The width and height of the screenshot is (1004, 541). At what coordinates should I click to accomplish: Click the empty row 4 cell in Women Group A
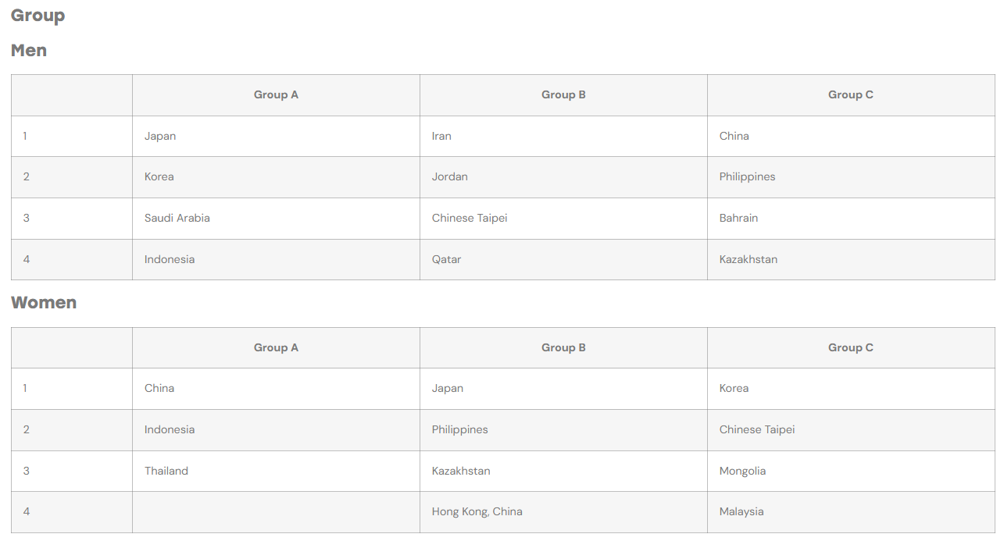[276, 512]
